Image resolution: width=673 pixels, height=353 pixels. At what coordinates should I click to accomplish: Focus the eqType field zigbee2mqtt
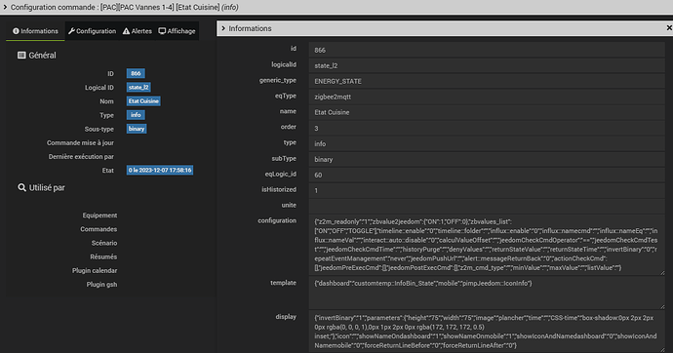[x=487, y=97]
